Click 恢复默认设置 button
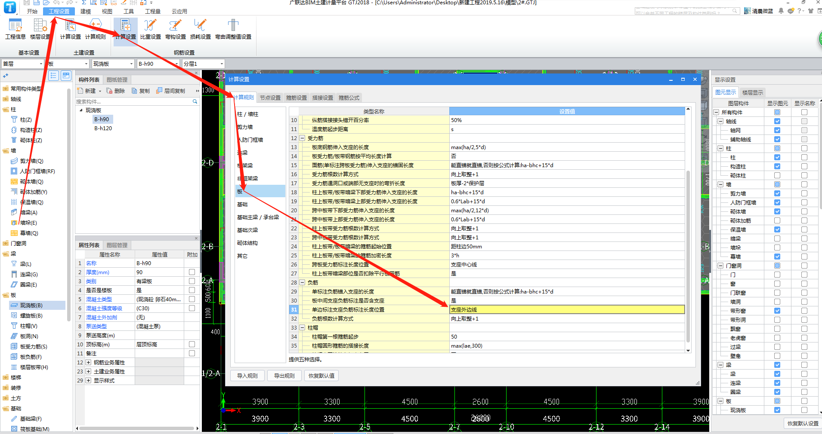The image size is (822, 434). point(803,423)
